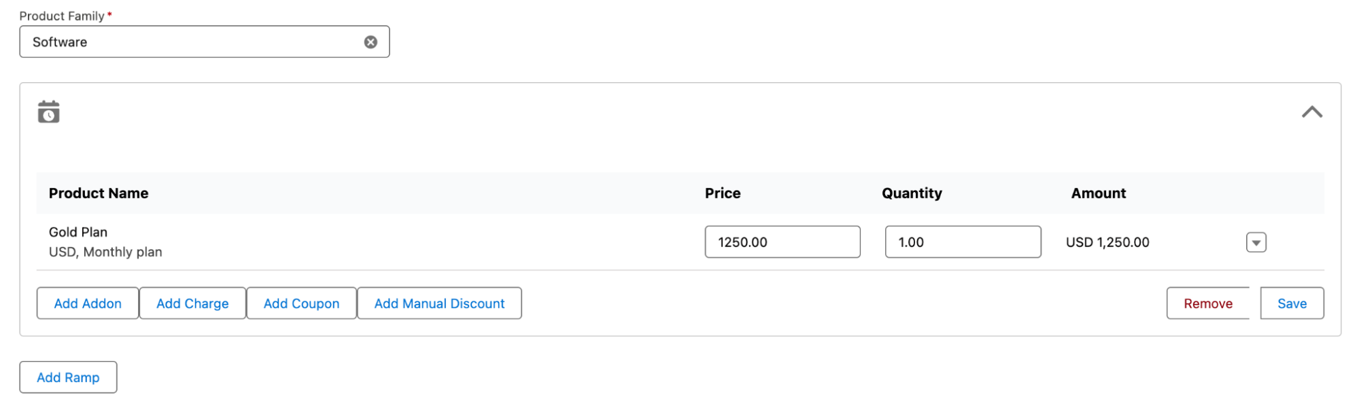Clear the Software product family selection

(371, 42)
